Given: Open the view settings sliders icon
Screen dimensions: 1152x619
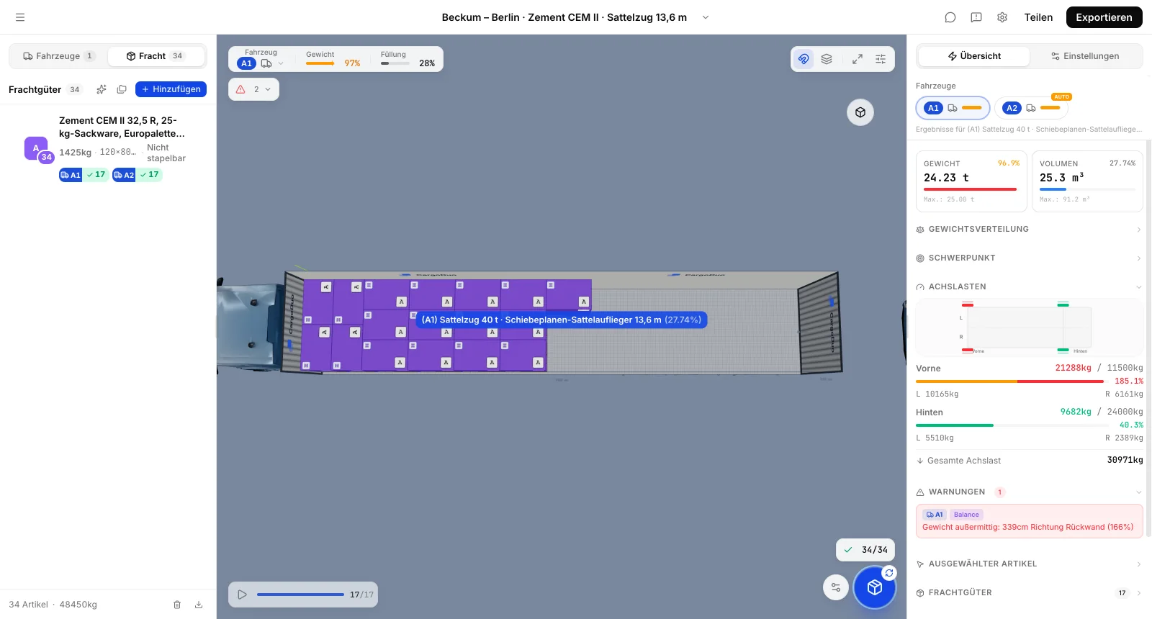Looking at the screenshot, I should [x=881, y=59].
